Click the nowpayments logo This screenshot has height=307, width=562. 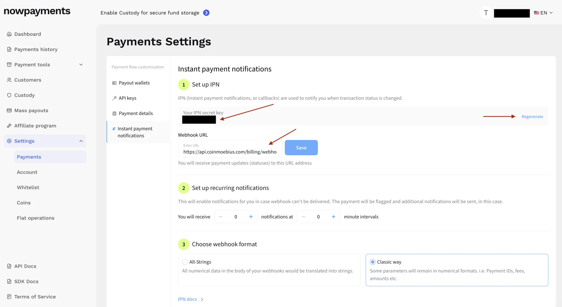click(x=37, y=12)
